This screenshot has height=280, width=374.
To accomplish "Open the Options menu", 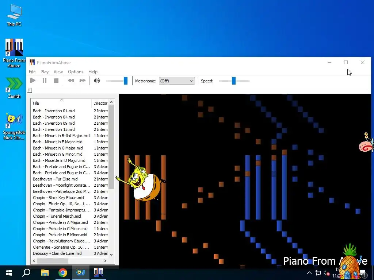I will click(x=76, y=72).
